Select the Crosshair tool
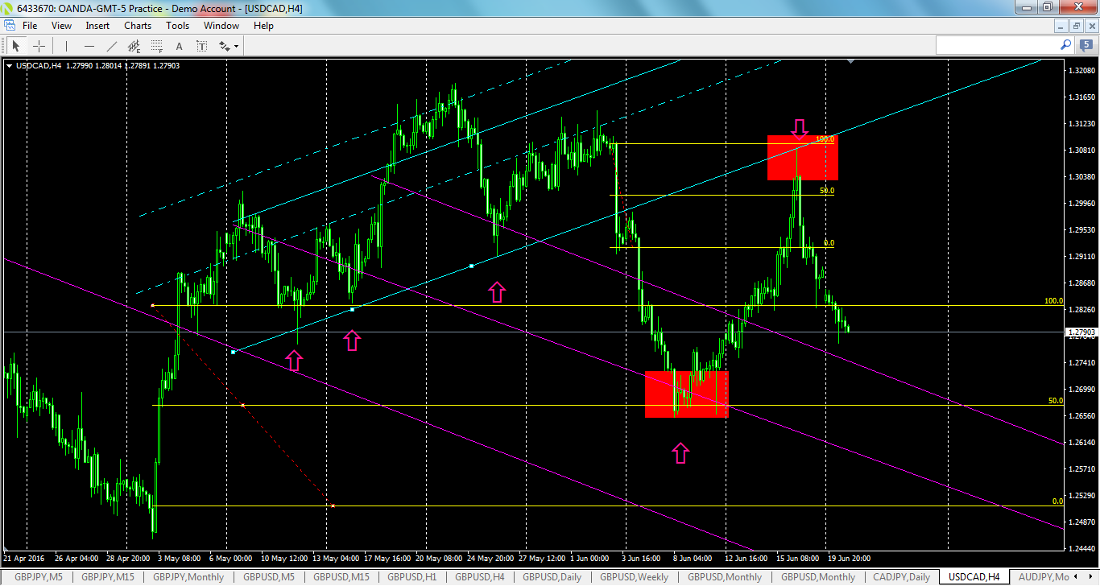 (39, 45)
